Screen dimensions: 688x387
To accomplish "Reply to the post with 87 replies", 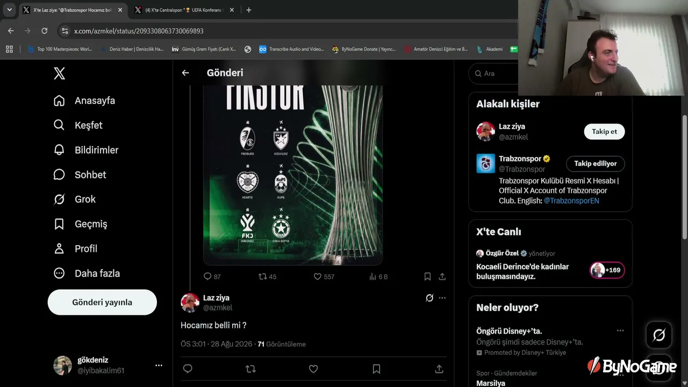I will coord(212,277).
